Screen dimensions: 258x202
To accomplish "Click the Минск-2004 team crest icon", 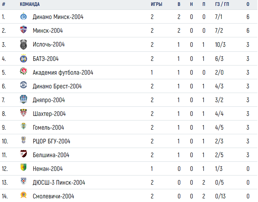I will 24,30.
